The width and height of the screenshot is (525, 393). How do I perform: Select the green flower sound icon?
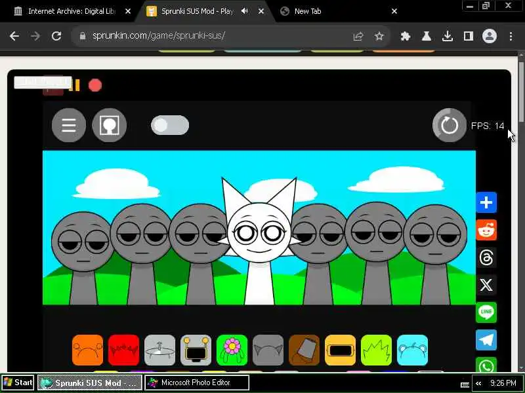(x=232, y=350)
